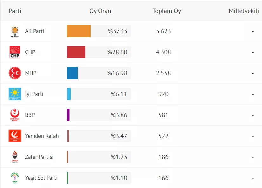Click the Zafer Partisi name text
The height and width of the screenshot is (188, 262).
39,157
